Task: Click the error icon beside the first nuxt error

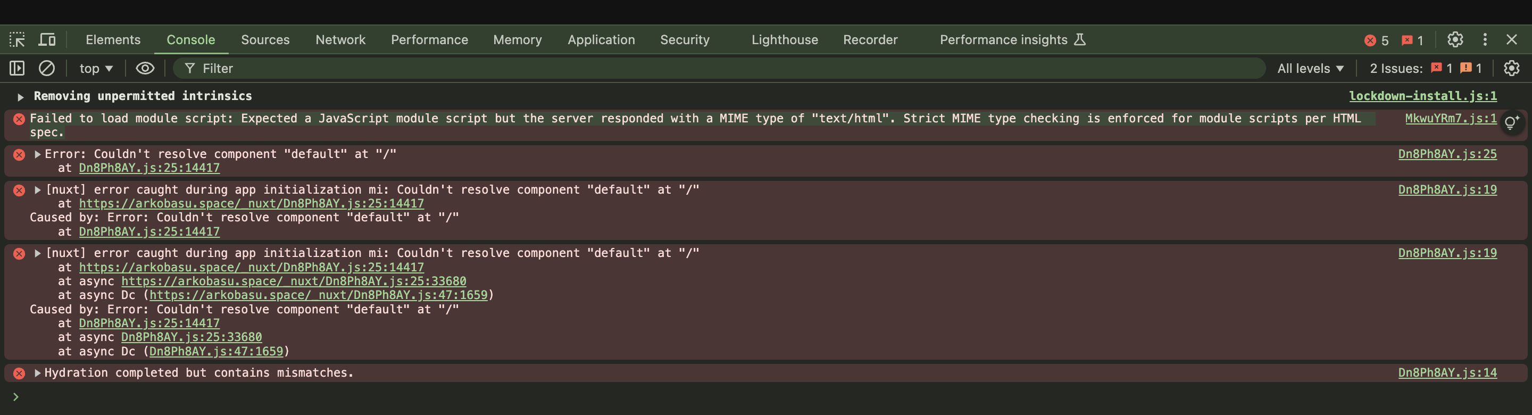Action: coord(19,190)
